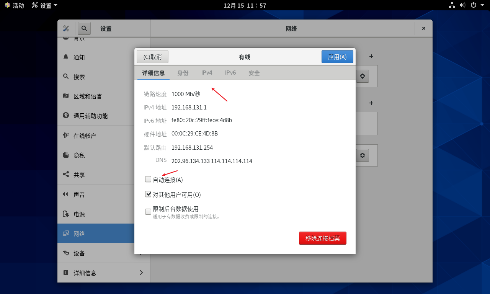Viewport: 490px width, 294px height.
Task: Select 通知 in the settings sidebar
Action: tap(104, 57)
